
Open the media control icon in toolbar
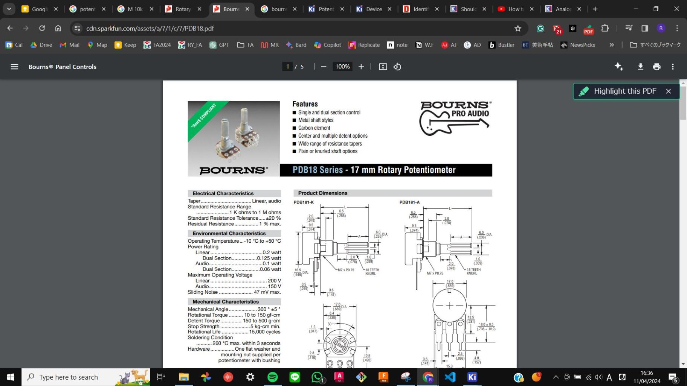click(629, 28)
